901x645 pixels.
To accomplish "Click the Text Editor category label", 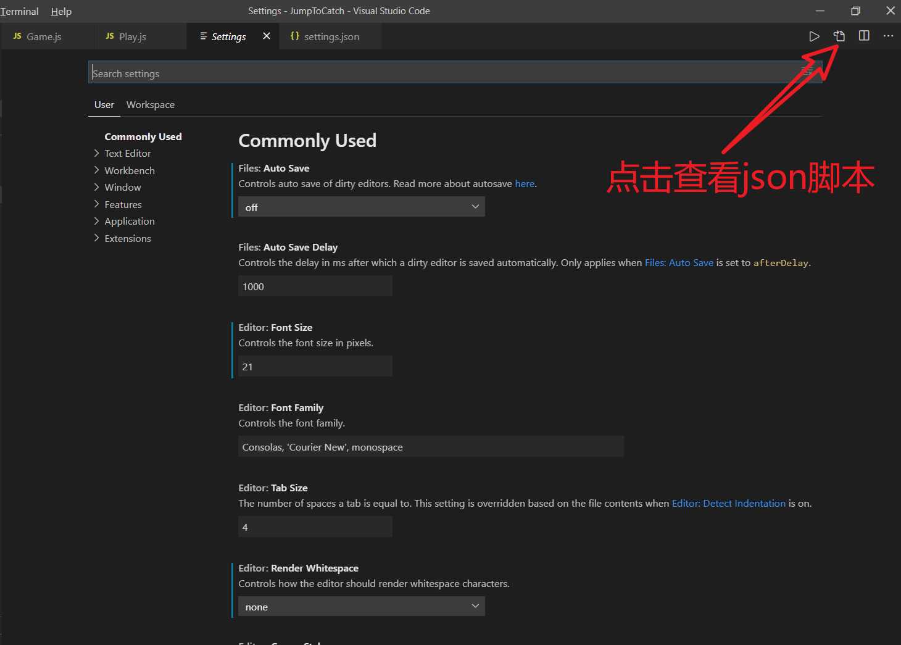I will 128,153.
